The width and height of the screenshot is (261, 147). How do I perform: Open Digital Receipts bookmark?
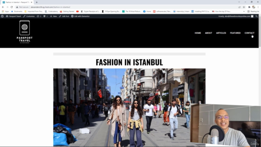90,11
